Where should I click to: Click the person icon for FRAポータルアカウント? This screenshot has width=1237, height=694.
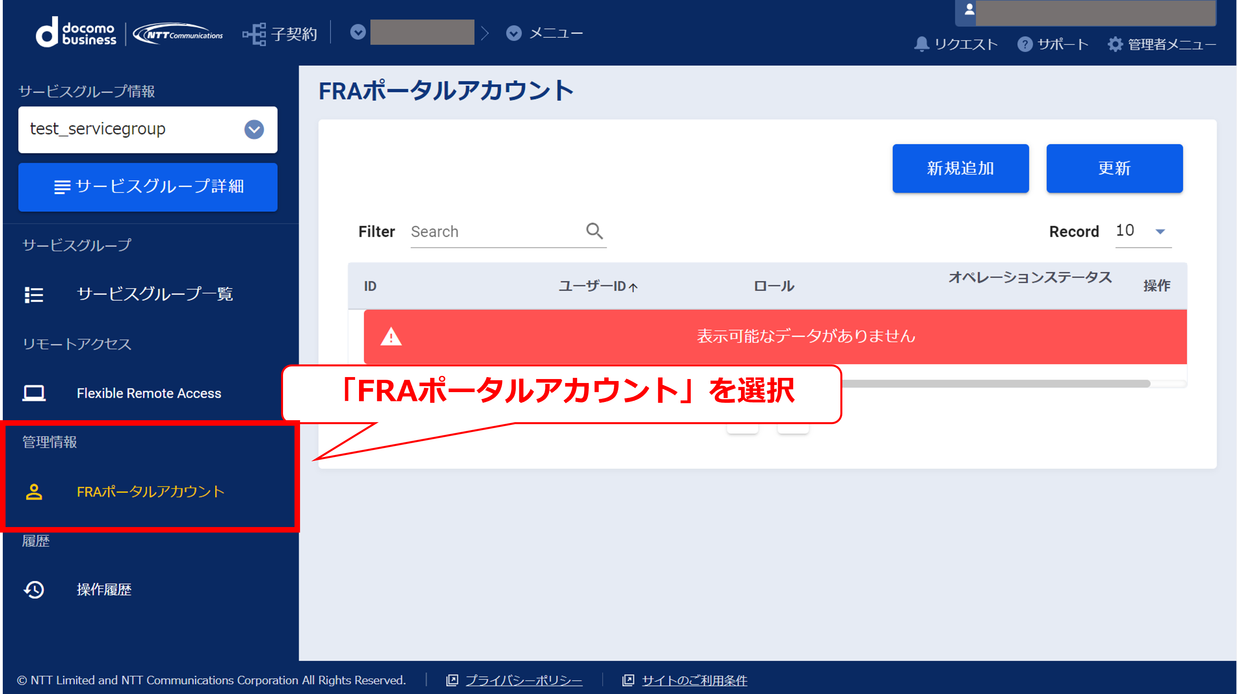click(34, 492)
